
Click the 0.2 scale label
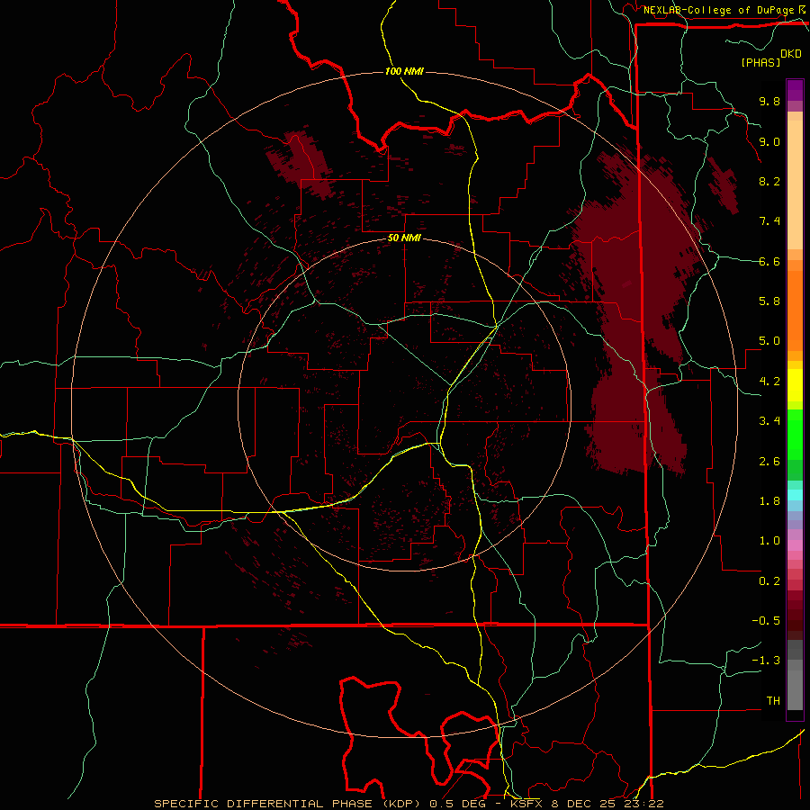769,580
